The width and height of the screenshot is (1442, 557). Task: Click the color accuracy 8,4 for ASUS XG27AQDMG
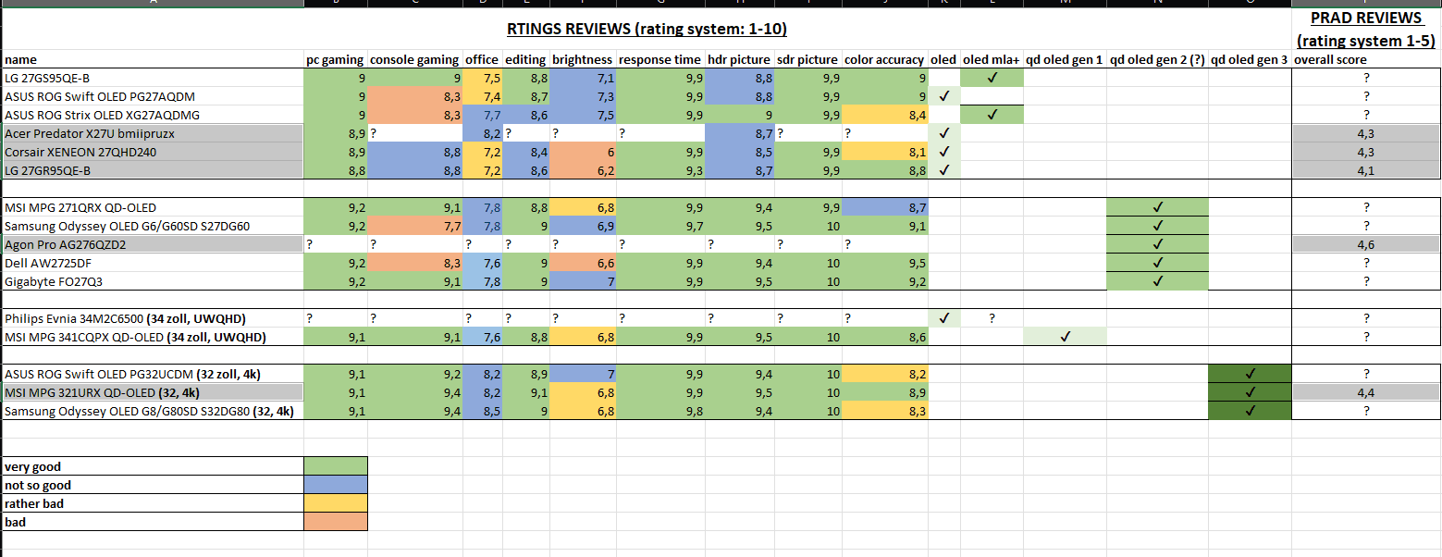click(884, 115)
